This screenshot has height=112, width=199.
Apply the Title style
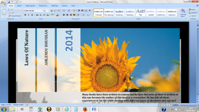pos(140,13)
